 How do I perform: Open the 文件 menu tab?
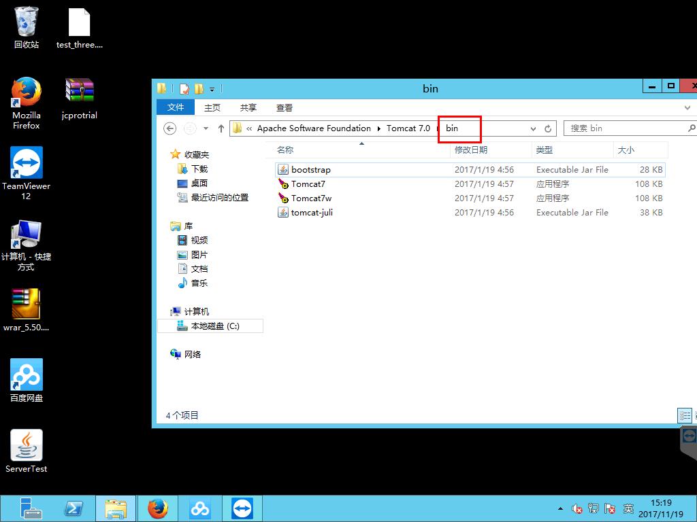point(176,107)
